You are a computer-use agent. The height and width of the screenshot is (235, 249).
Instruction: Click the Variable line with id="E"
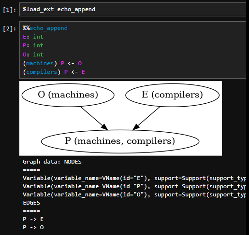134,178
